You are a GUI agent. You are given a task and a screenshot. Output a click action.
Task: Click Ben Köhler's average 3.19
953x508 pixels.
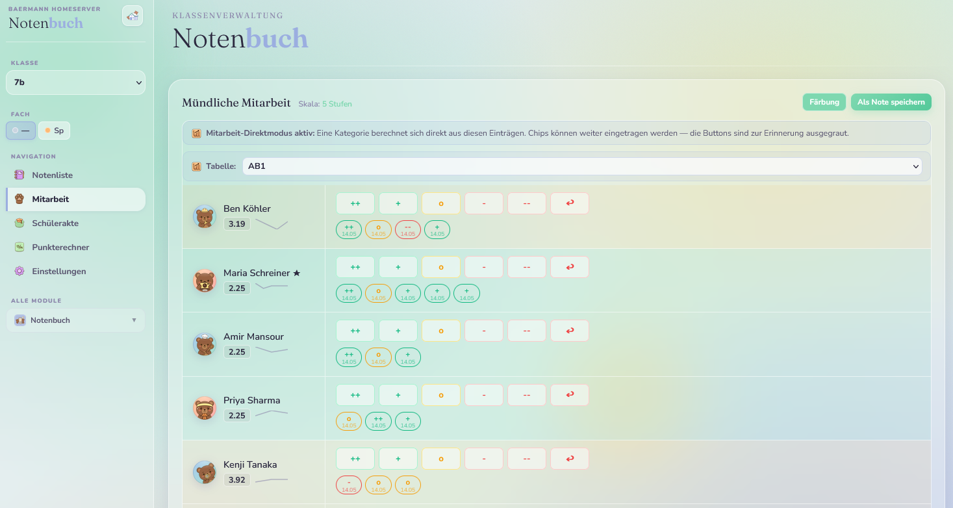pos(237,223)
